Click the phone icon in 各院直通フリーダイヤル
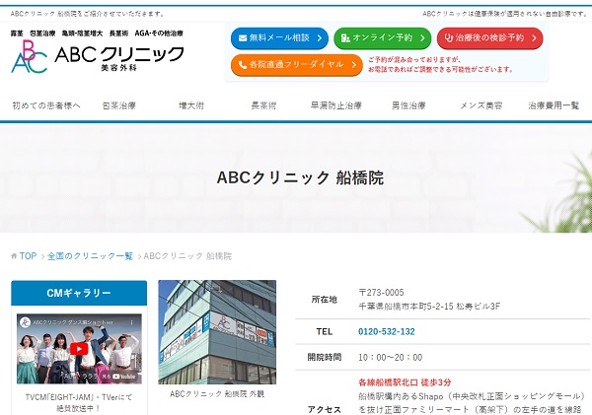The height and width of the screenshot is (415, 592). 243,65
